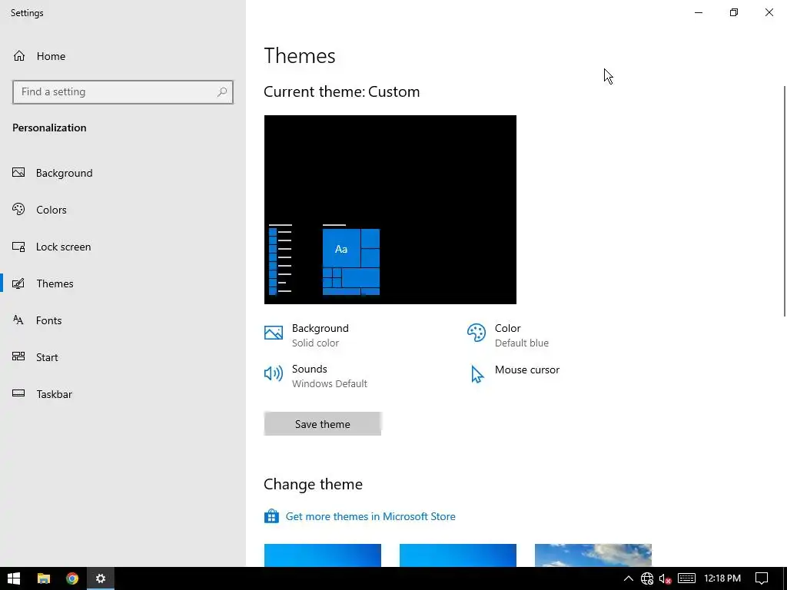Click the vertical scrollbar of Themes page
Screen dimensions: 787x590
(785, 201)
